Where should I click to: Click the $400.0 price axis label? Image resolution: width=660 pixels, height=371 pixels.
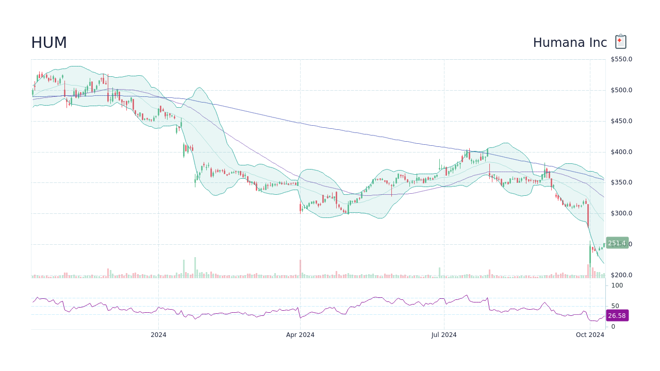pyautogui.click(x=621, y=152)
